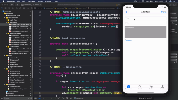Screen dimensions: 178x100
Task: Open the Project navigator folder icon
Action: (2, 8)
